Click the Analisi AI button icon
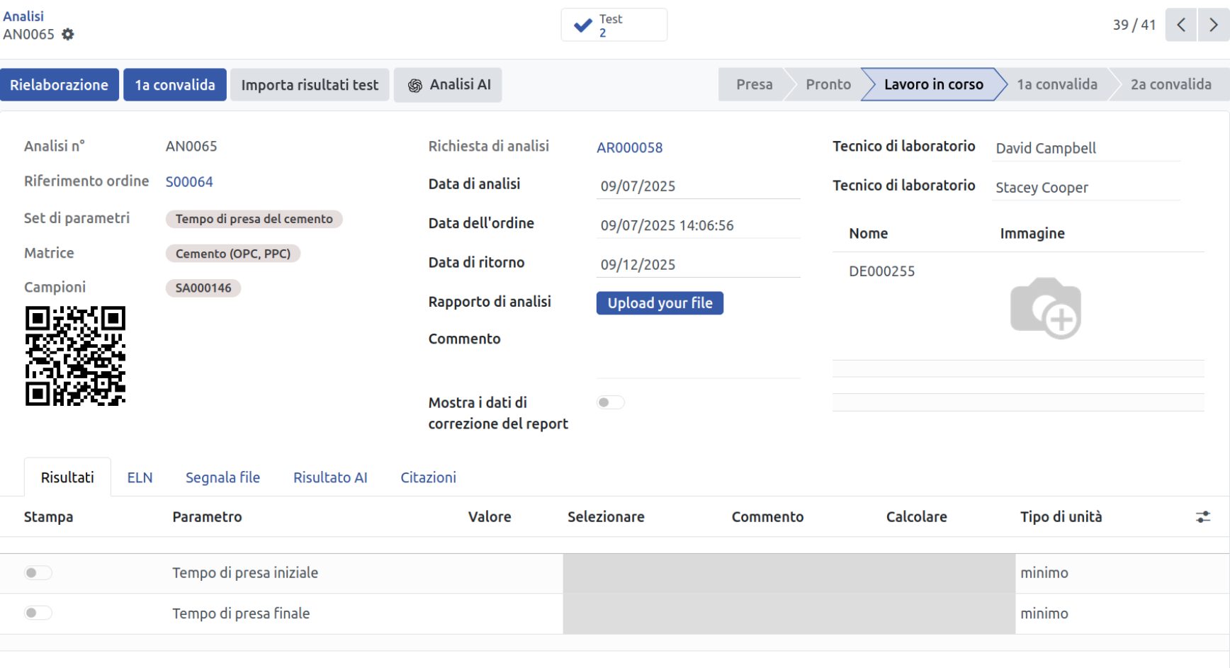 pyautogui.click(x=415, y=86)
